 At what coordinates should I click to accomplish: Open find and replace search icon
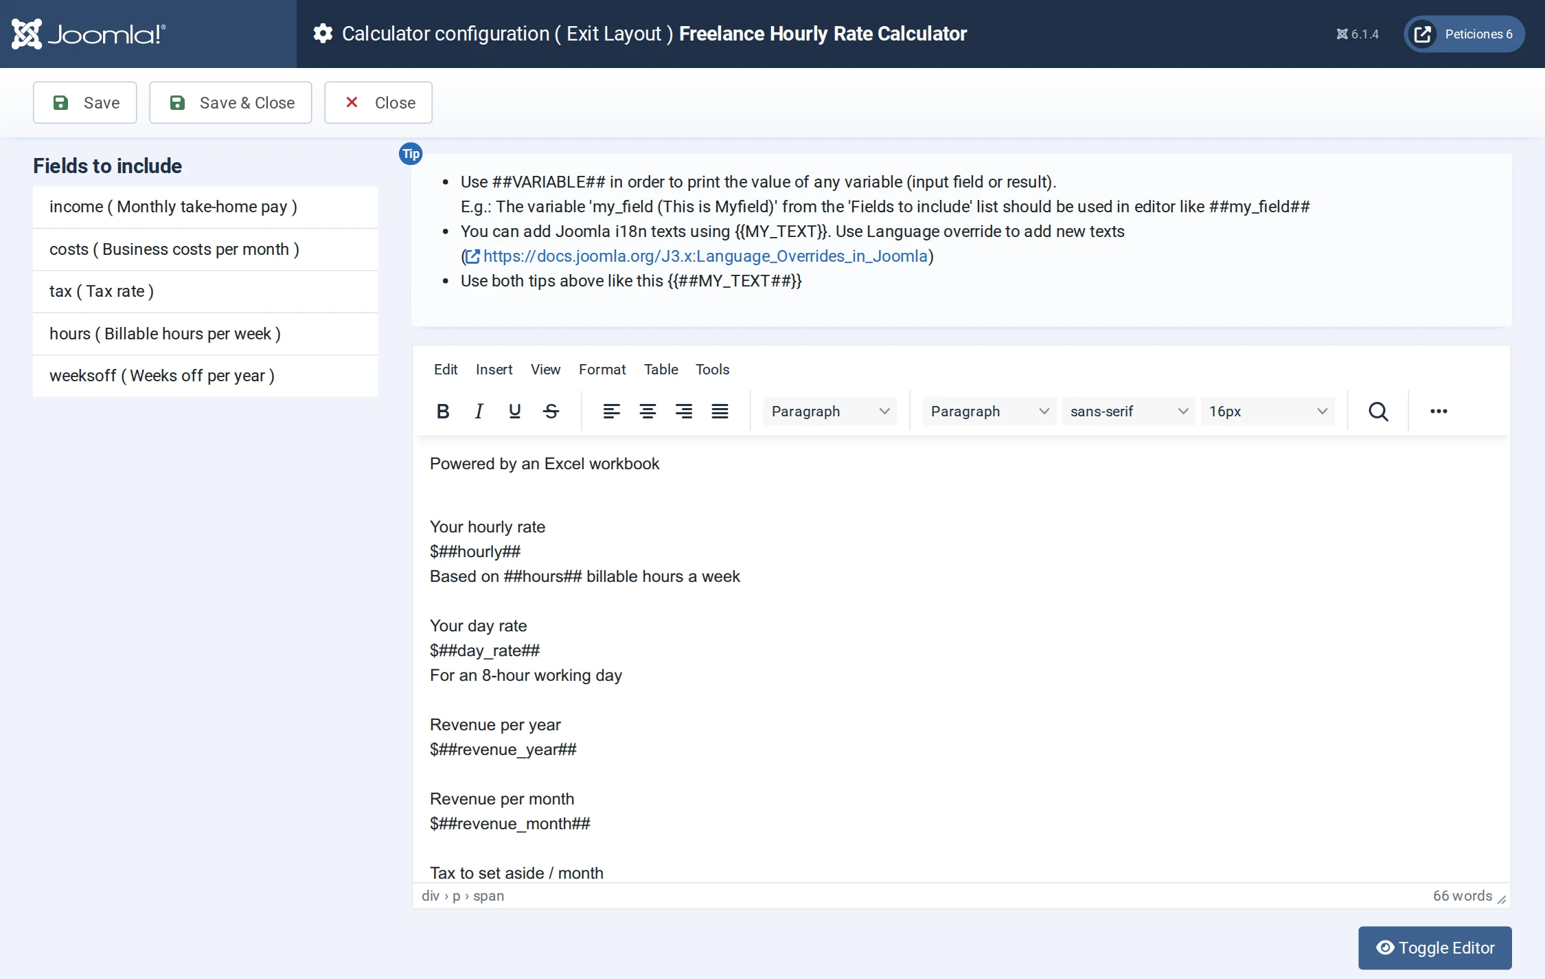[x=1378, y=411]
